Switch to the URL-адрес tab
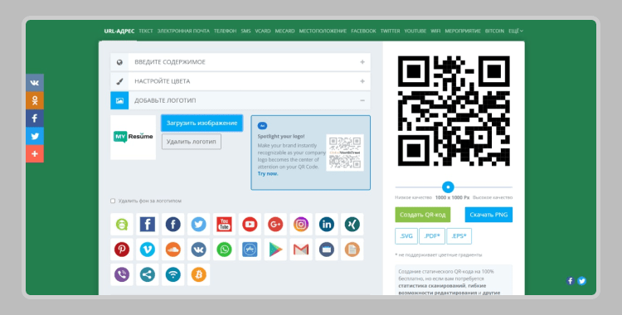Screen dimensions: 622x315 [x=119, y=31]
